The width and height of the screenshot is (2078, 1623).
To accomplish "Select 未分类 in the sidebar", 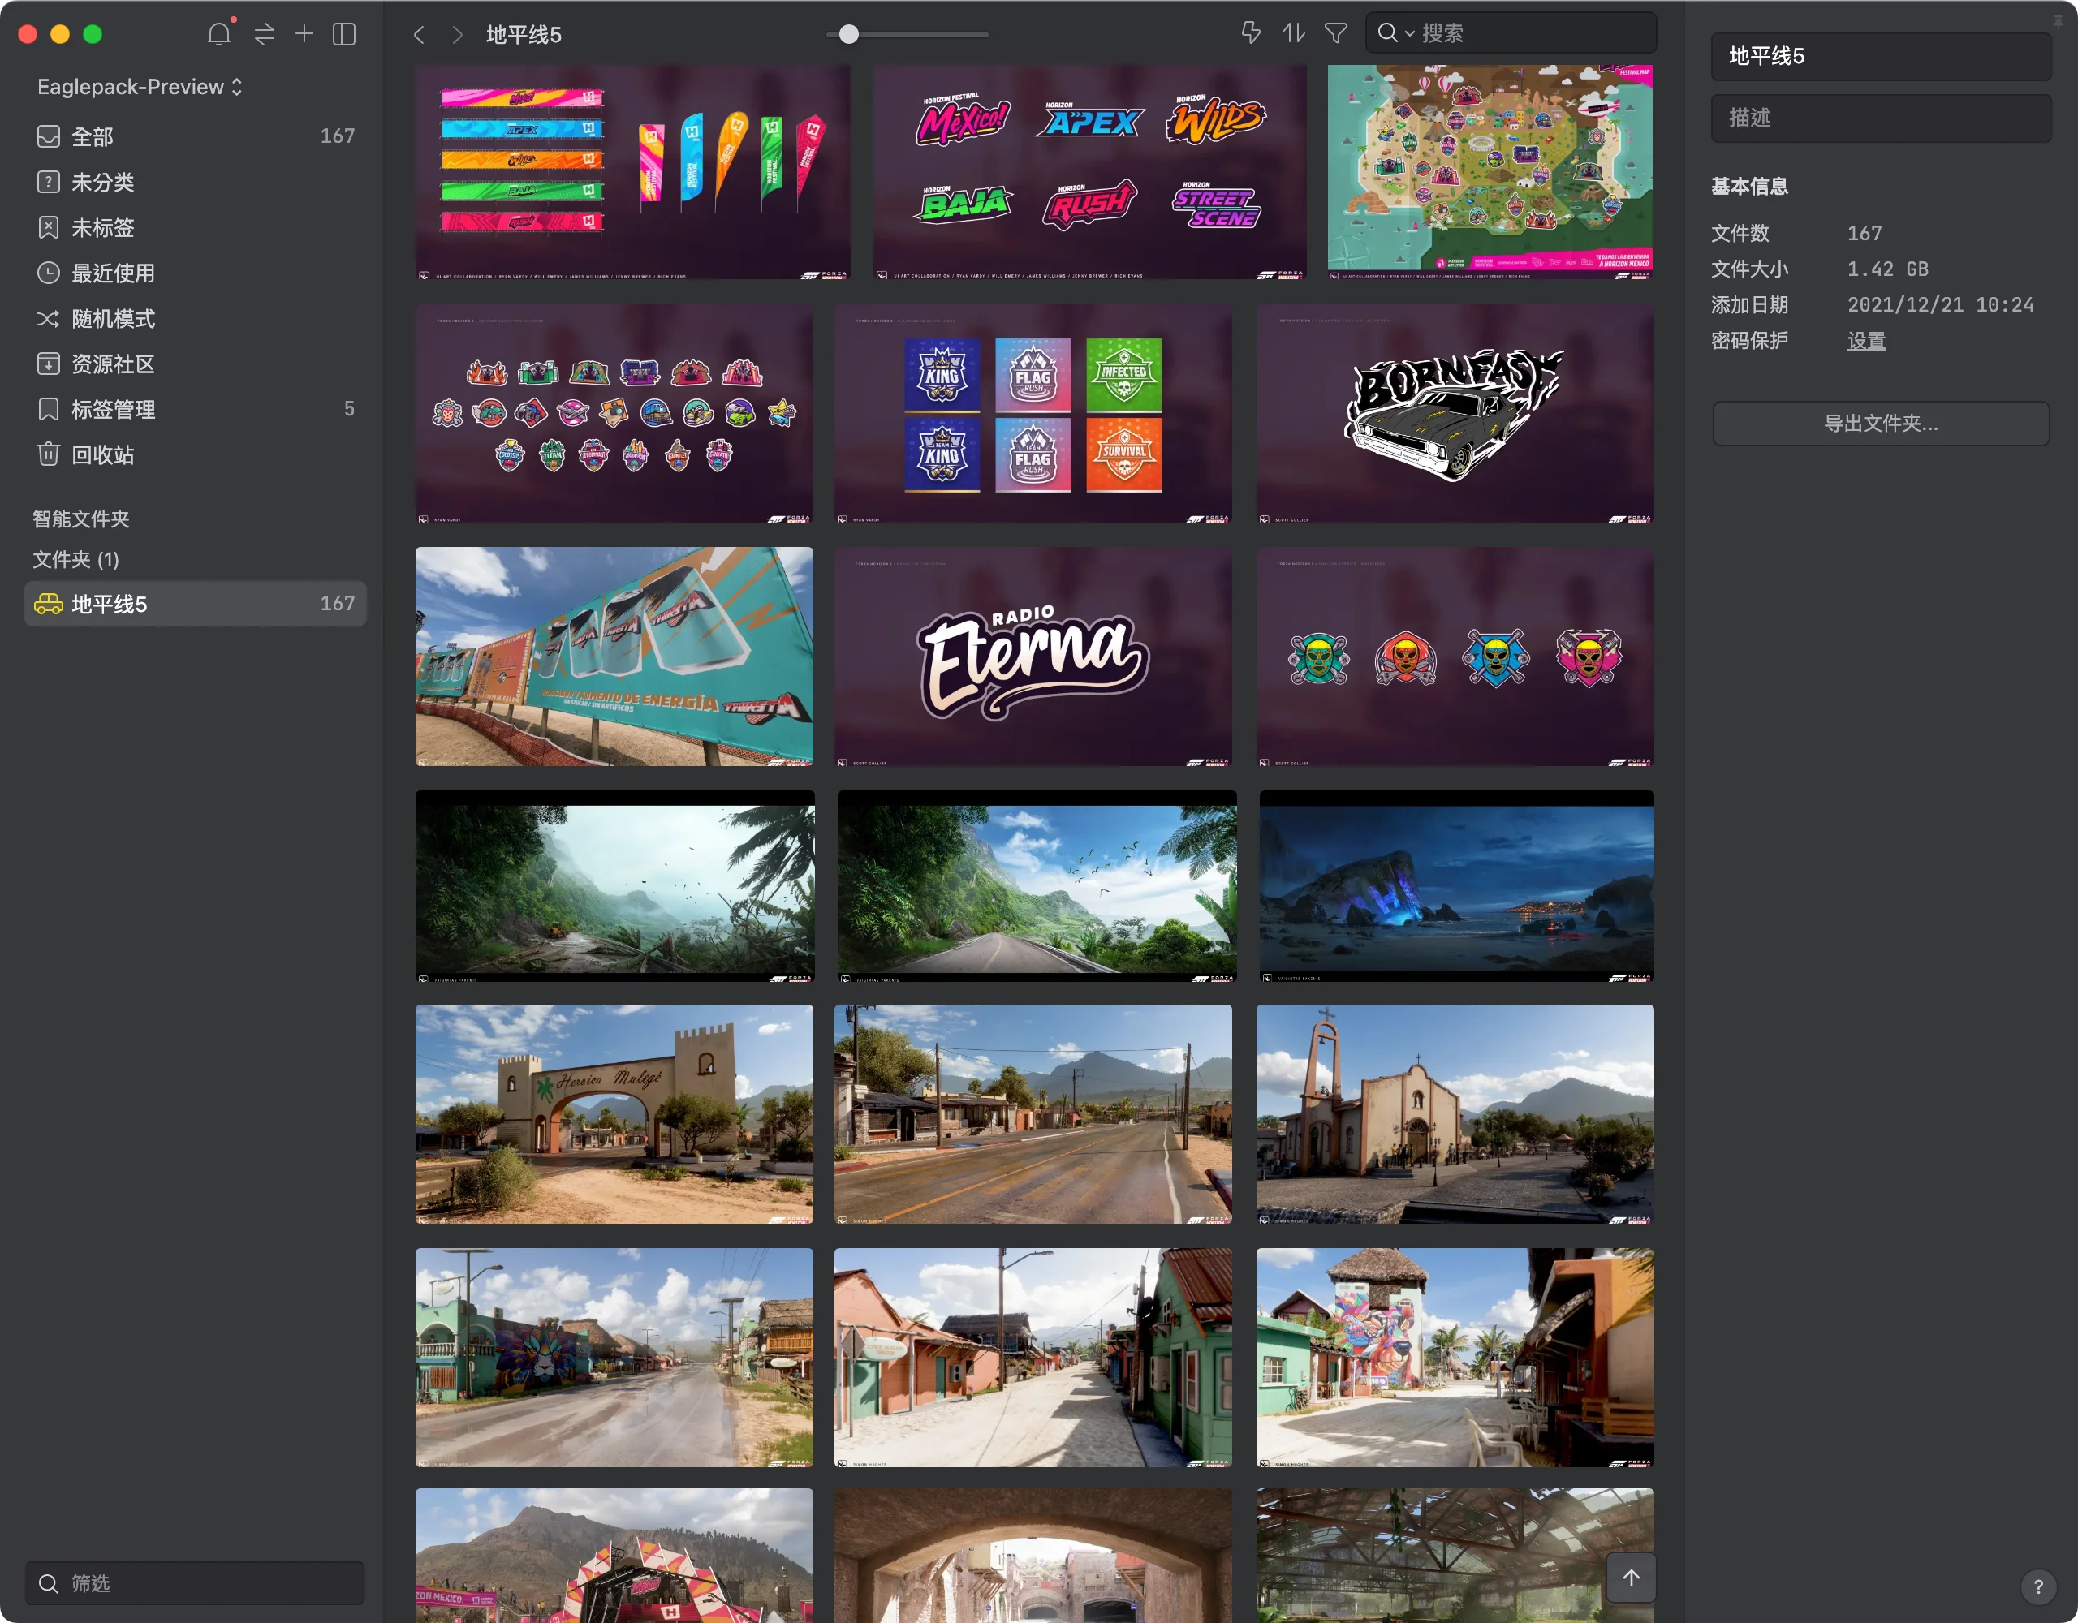I will 195,182.
